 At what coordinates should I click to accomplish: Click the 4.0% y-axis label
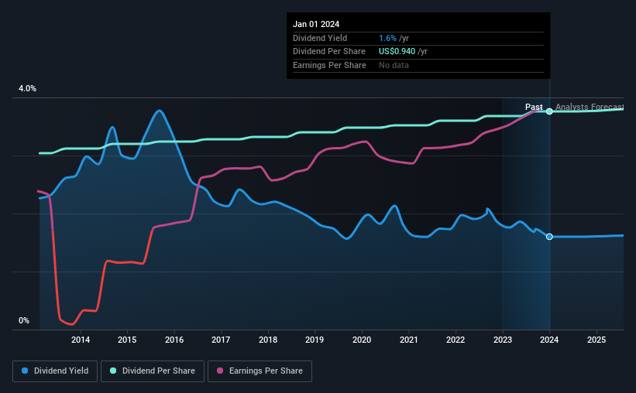point(27,88)
